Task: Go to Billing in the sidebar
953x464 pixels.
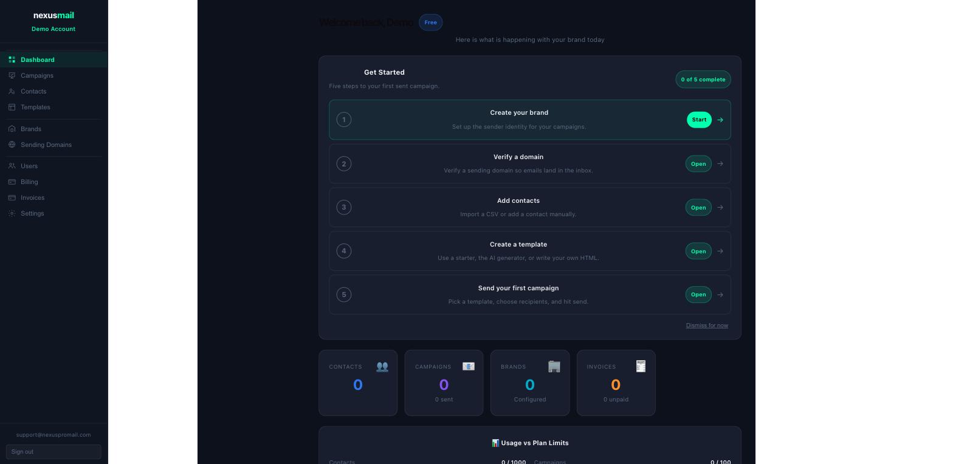Action: point(53,182)
